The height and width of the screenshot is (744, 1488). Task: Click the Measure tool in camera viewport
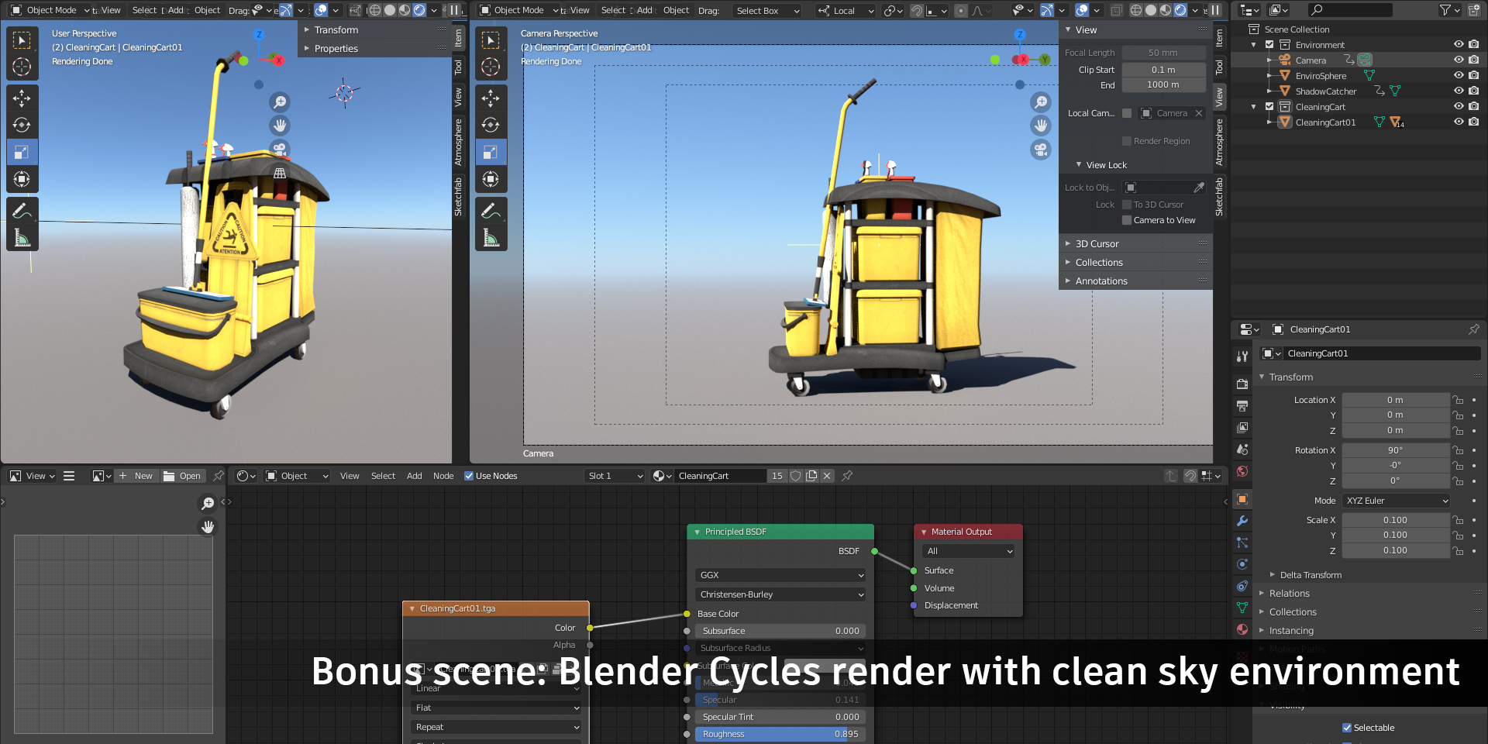click(x=491, y=238)
